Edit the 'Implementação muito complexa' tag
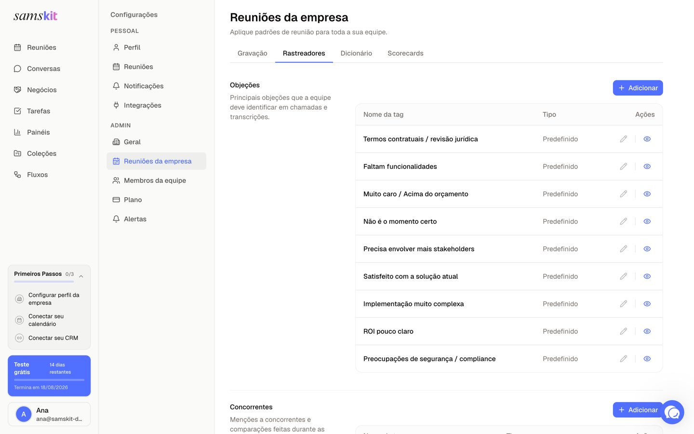Screen dimensions: 694x434 coord(623,304)
